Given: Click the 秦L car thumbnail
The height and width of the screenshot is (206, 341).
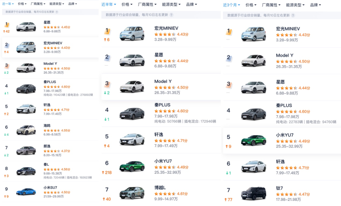Looking at the screenshot, I should pos(26,171).
